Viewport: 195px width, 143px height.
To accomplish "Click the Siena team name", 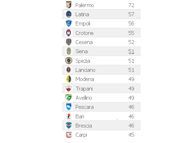I will click(81, 51).
